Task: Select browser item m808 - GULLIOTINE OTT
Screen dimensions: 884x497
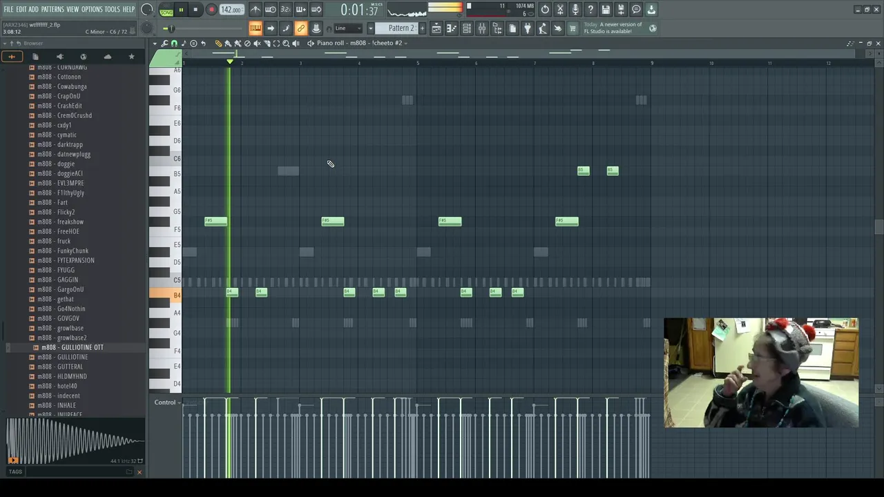Action: (x=73, y=347)
